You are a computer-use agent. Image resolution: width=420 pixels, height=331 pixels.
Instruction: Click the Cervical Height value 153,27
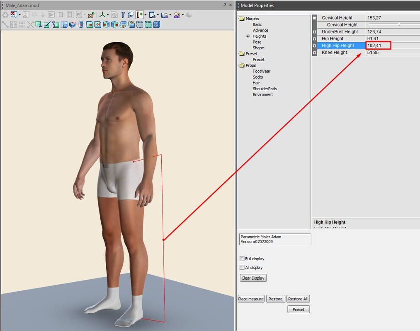pyautogui.click(x=374, y=18)
